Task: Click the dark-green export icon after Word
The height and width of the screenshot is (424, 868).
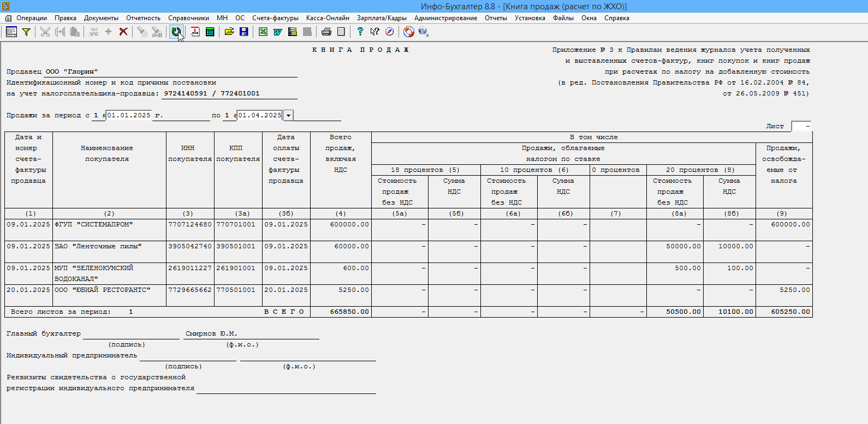Action: [x=293, y=32]
